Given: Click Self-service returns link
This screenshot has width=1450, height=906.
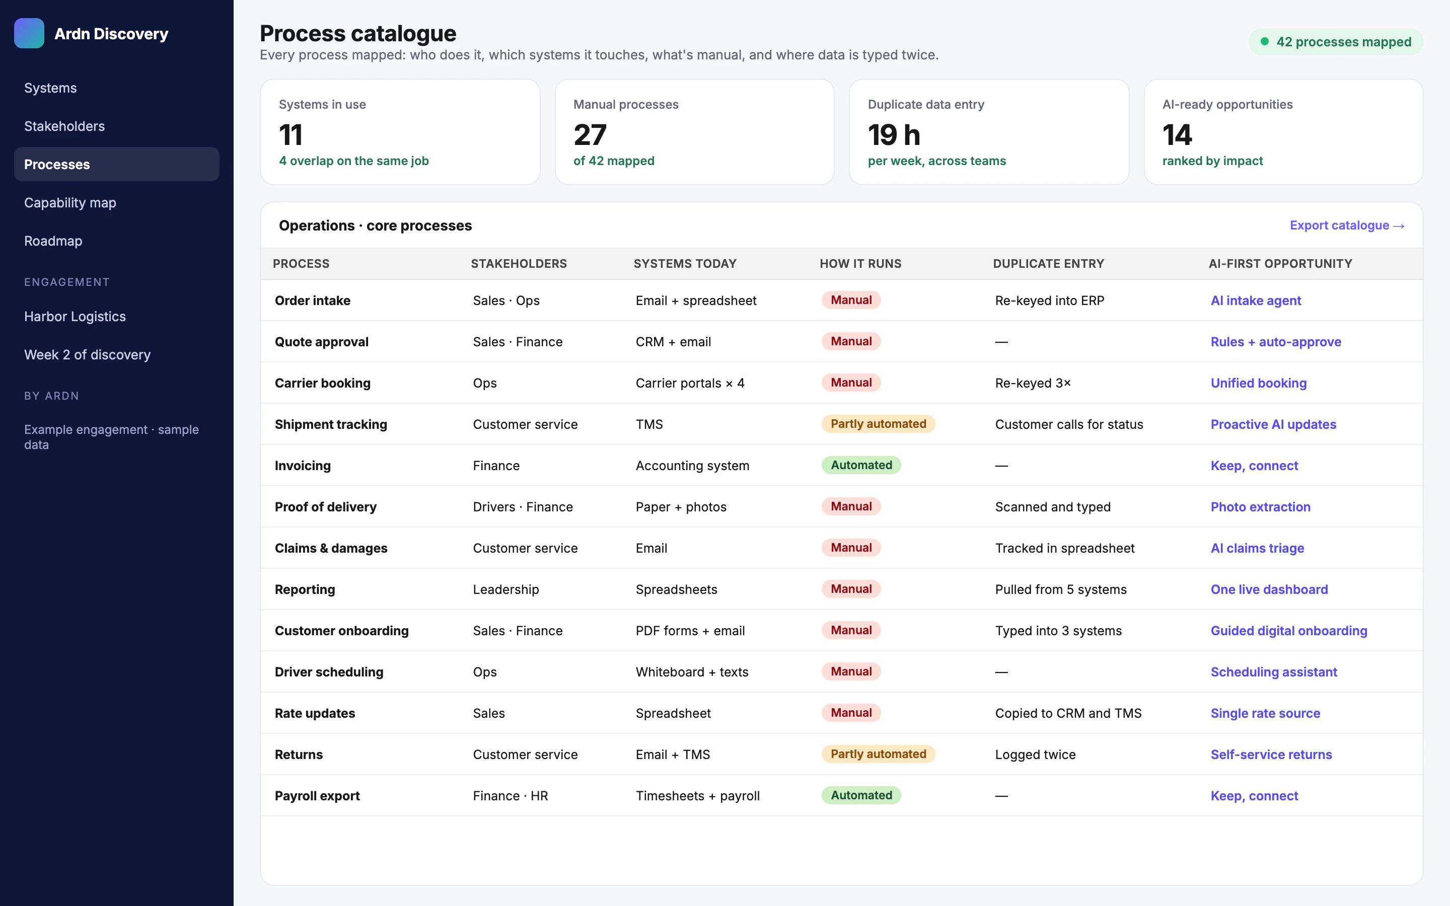Looking at the screenshot, I should 1271,755.
